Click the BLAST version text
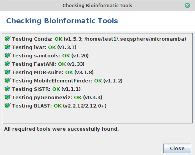Screen dimensions: 195x155 [85, 106]
